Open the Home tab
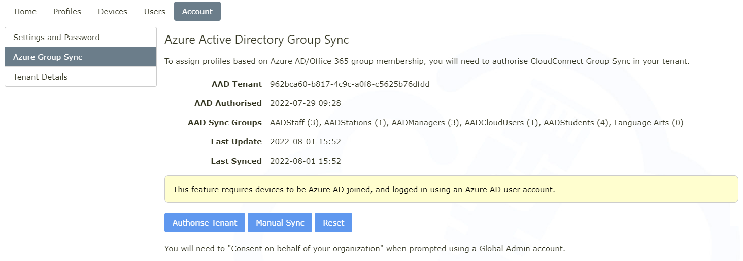Viewport: 743px width, 261px height. tap(25, 12)
